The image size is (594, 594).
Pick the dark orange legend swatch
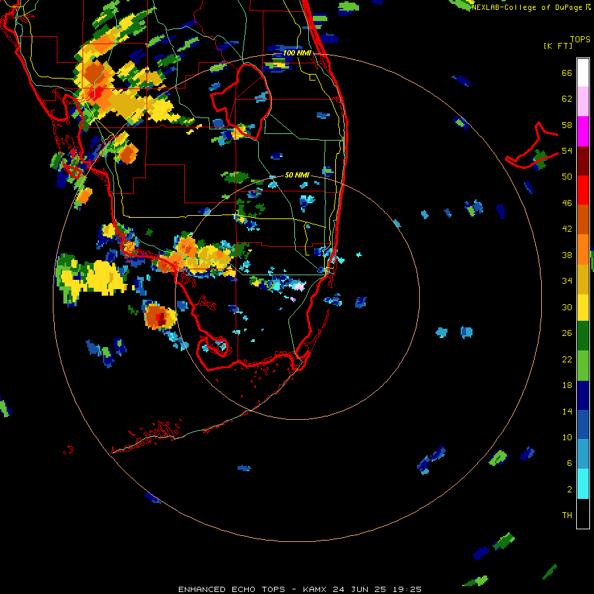583,219
